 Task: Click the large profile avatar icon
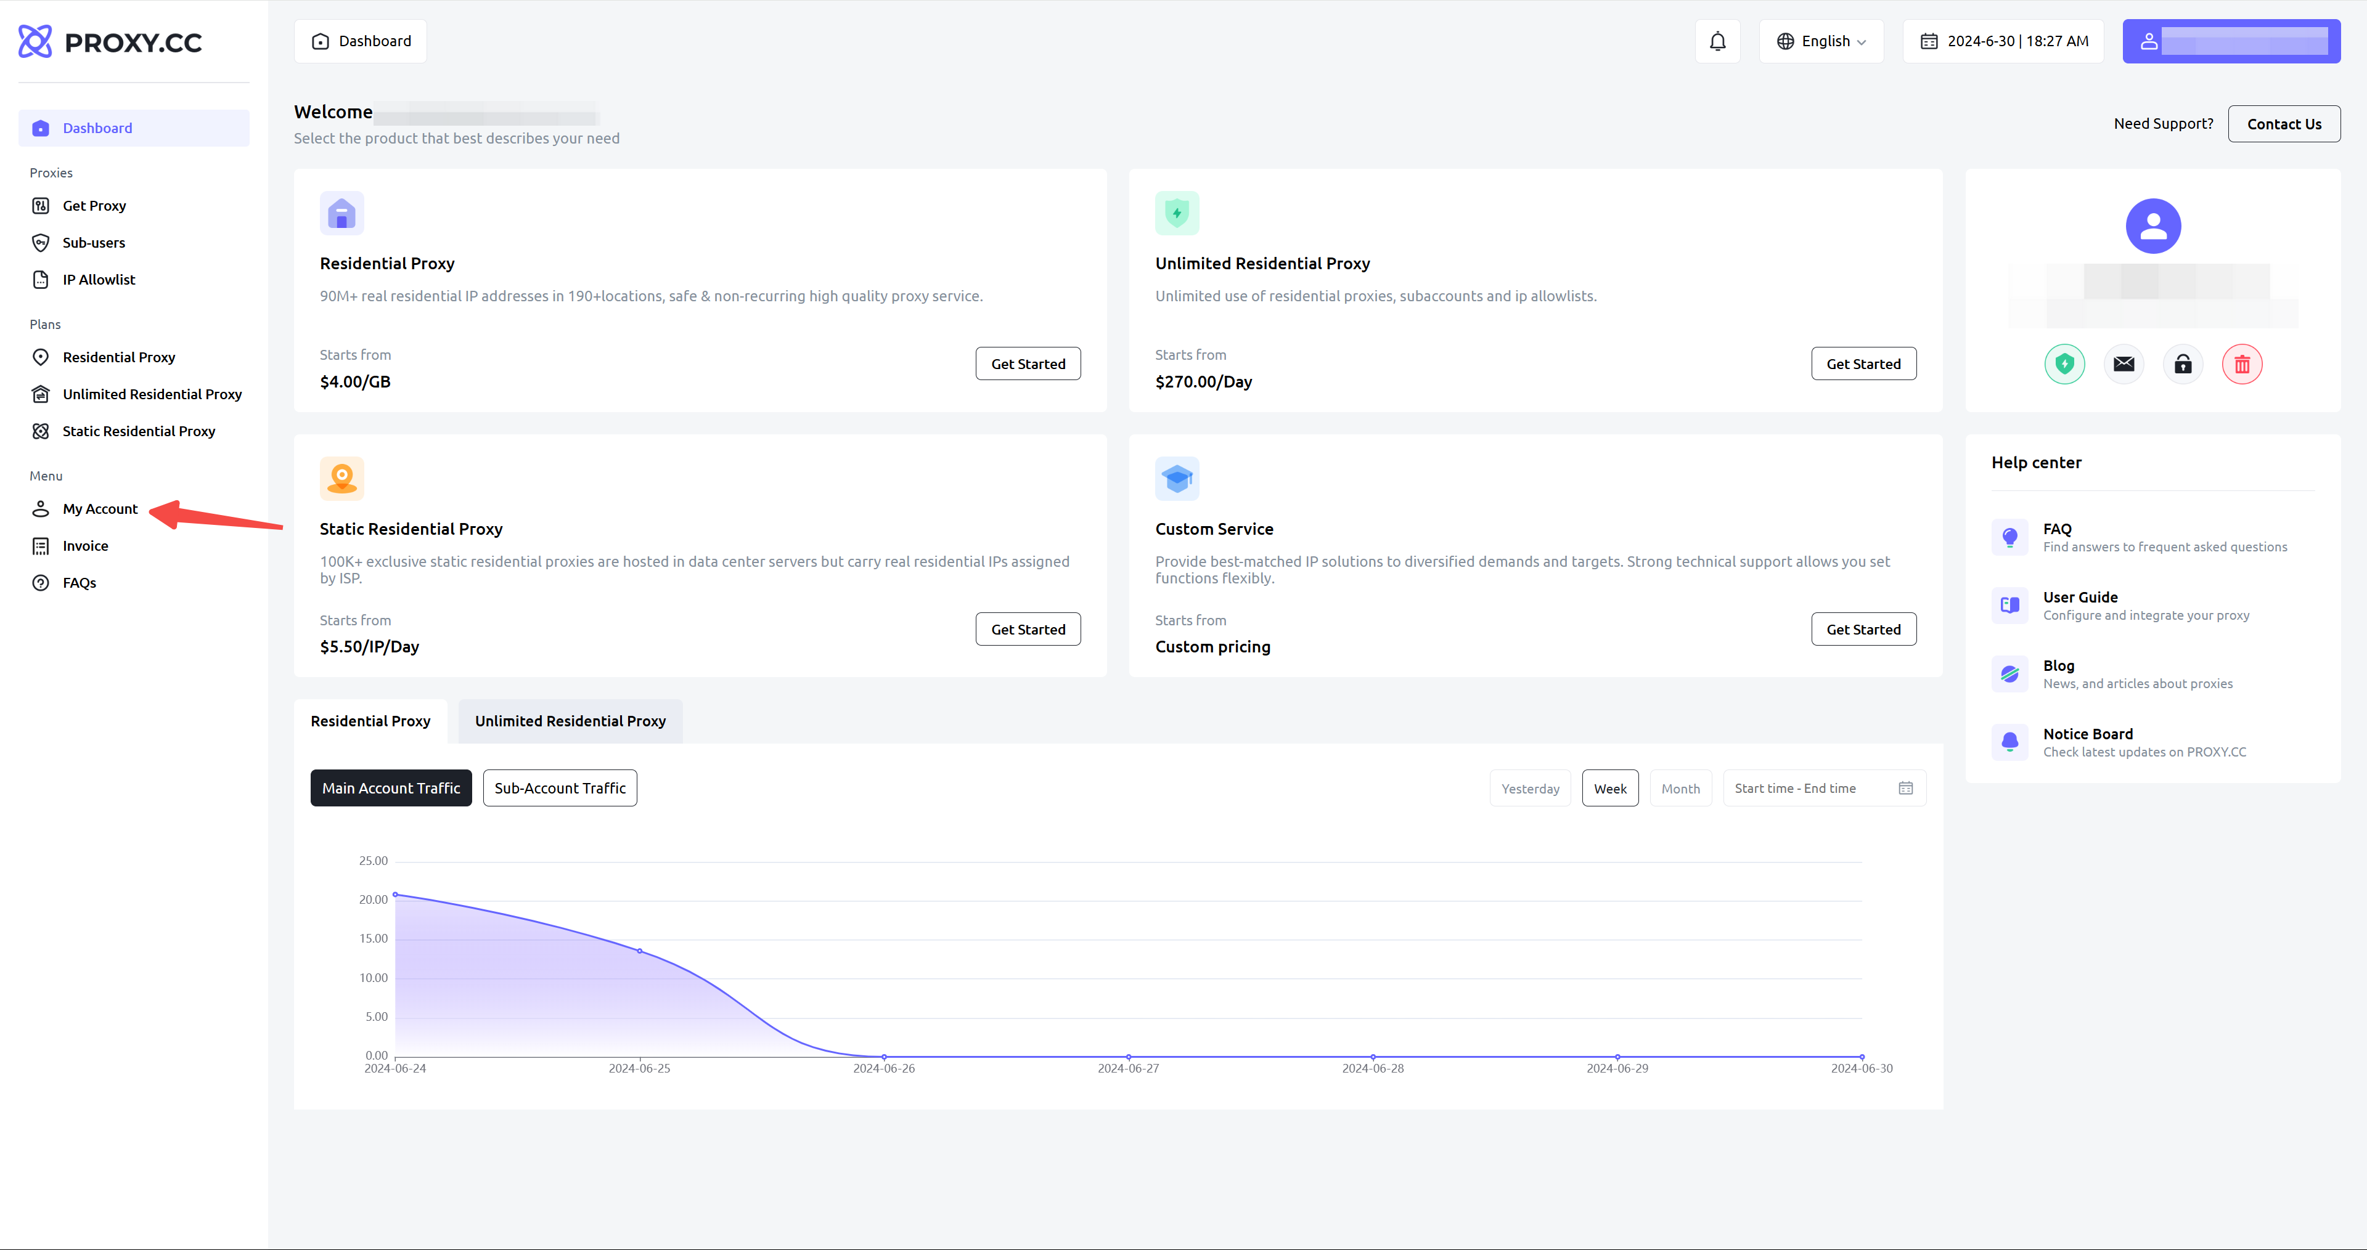coord(2153,226)
